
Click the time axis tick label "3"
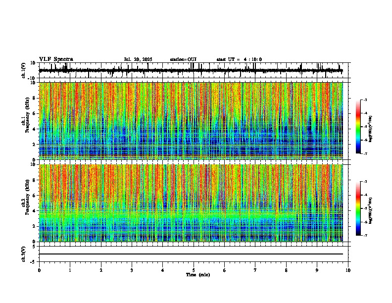[x=132, y=270]
